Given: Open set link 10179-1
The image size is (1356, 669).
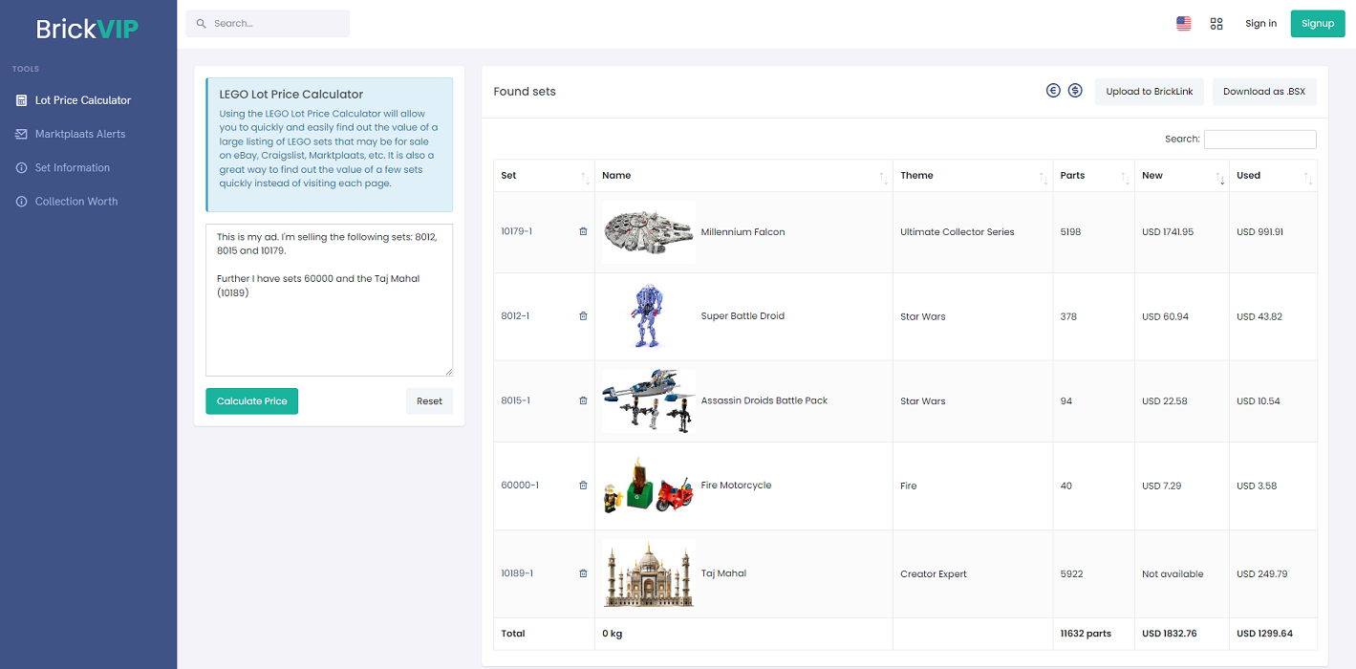Looking at the screenshot, I should (x=516, y=231).
